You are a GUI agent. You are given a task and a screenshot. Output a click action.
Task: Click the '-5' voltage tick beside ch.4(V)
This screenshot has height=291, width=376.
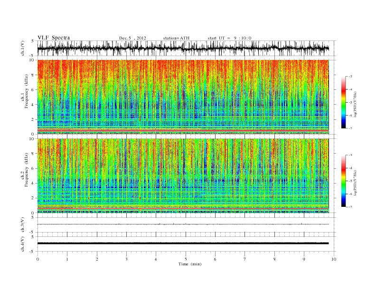(x=32, y=252)
